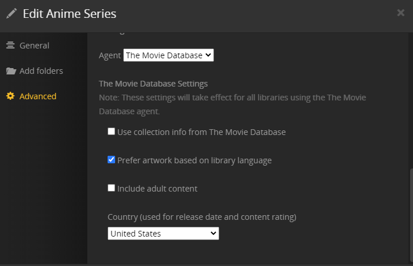Image resolution: width=413 pixels, height=266 pixels.
Task: Enable Use collection info from The Movie Database
Action: coord(112,132)
